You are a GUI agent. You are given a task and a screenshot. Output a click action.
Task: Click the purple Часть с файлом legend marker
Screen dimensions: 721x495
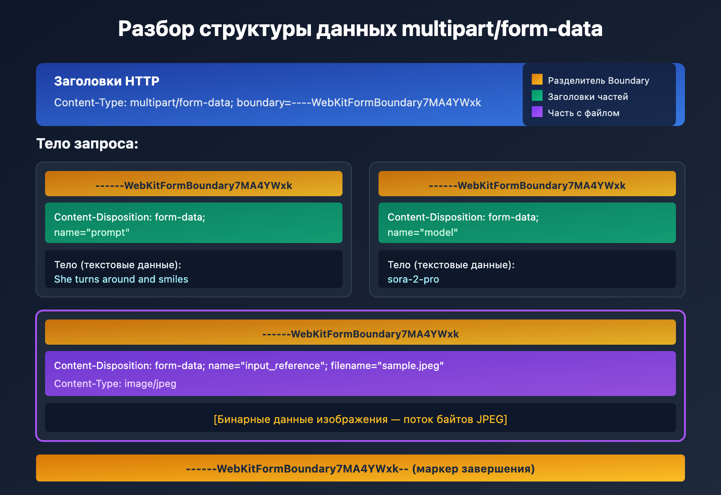pos(537,112)
